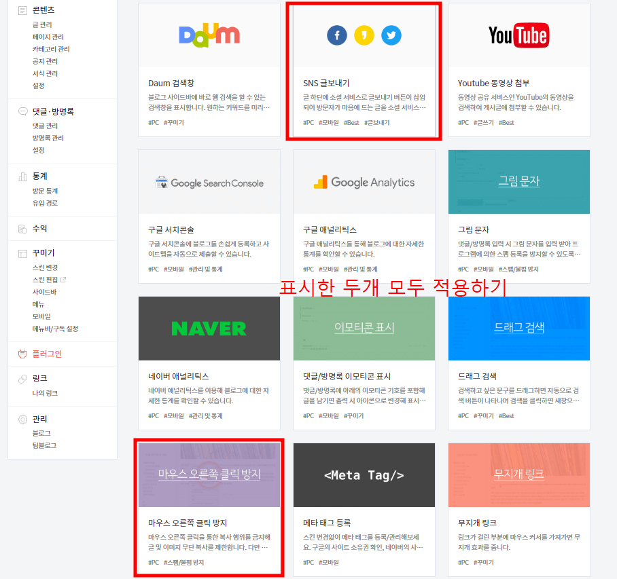
Task: Open 공지 관리 menu item
Action: click(x=45, y=61)
